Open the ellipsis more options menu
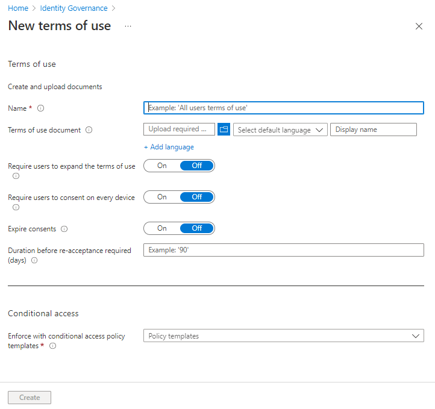 tap(128, 27)
